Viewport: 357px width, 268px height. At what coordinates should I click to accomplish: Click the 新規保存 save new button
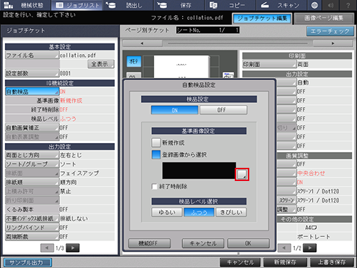point(285,262)
